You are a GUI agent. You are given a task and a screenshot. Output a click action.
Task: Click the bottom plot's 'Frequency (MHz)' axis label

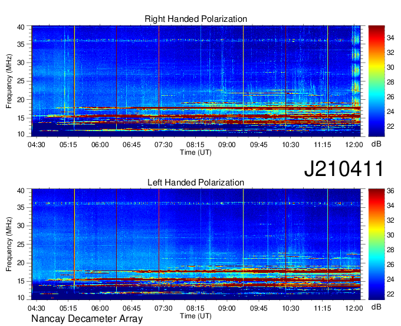9,244
